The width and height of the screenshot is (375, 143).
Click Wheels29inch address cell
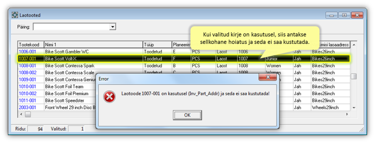pyautogui.click(x=330, y=108)
